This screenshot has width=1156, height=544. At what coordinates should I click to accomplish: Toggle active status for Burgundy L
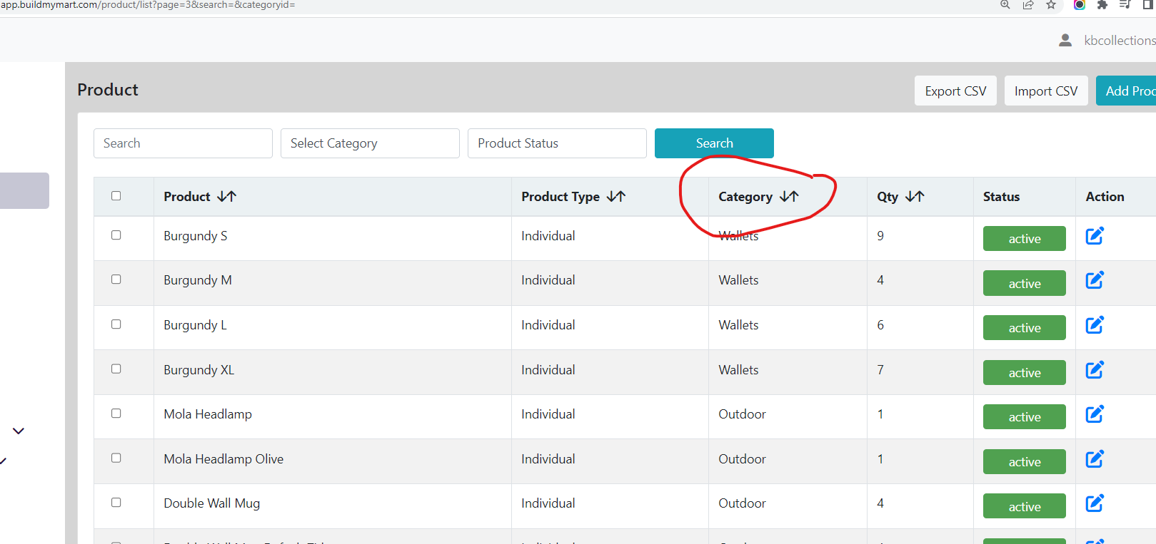(x=1025, y=328)
